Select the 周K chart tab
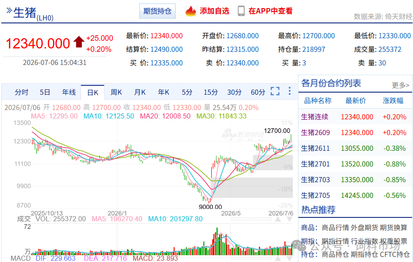Screen dimensions: 413x262 (116, 92)
